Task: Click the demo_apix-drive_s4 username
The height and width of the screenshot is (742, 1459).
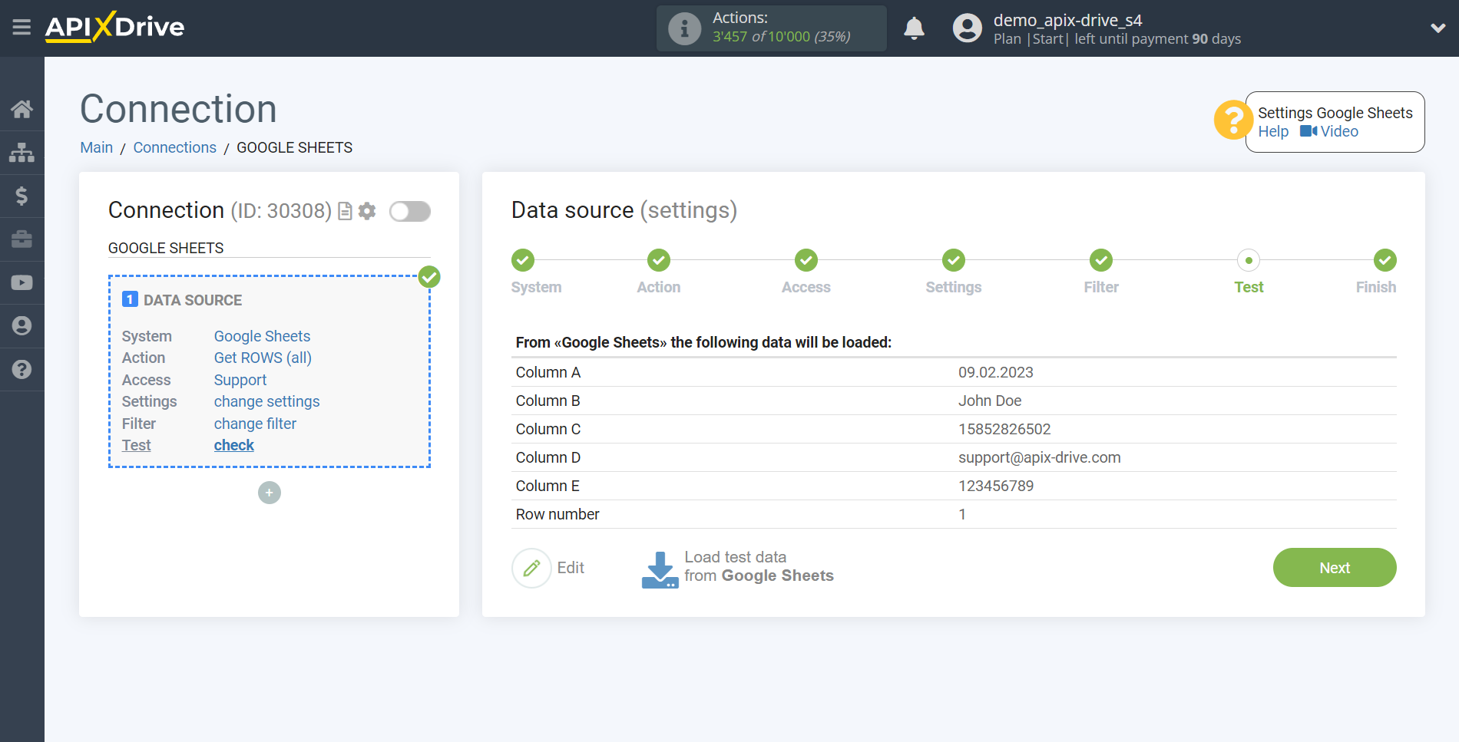Action: [1067, 20]
